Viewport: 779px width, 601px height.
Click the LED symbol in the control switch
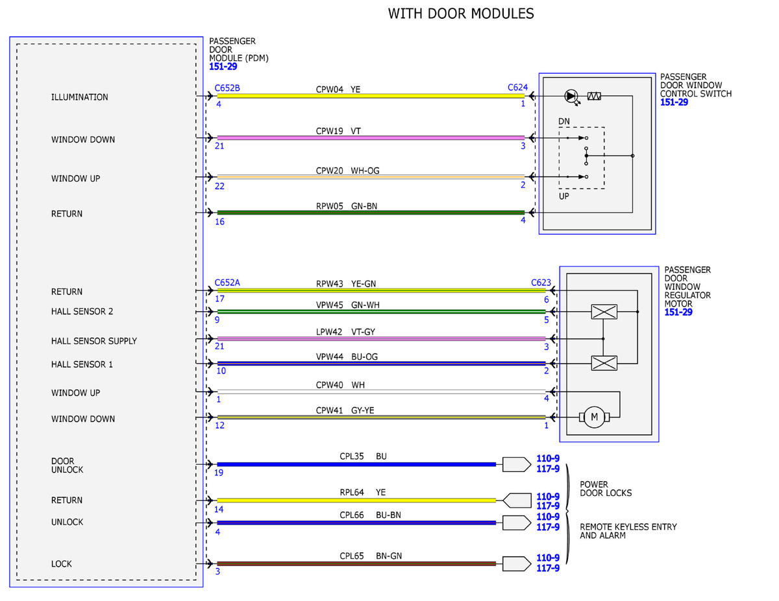coord(571,96)
